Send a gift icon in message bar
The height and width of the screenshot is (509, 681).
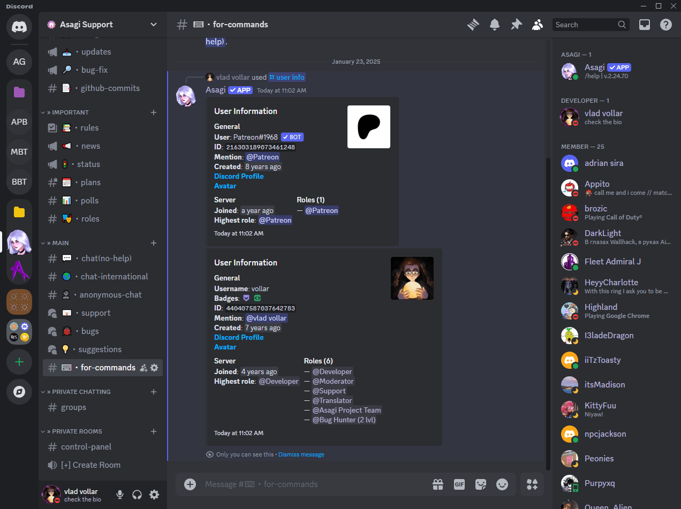[x=438, y=484]
